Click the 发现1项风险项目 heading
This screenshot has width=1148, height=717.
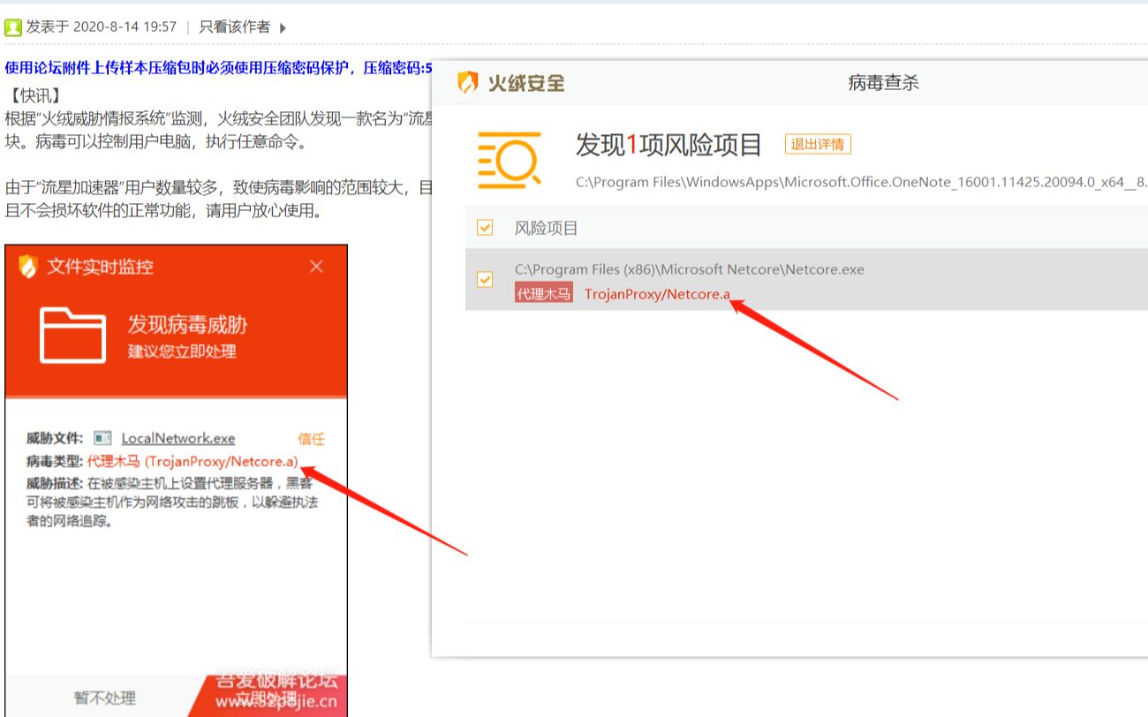click(668, 144)
